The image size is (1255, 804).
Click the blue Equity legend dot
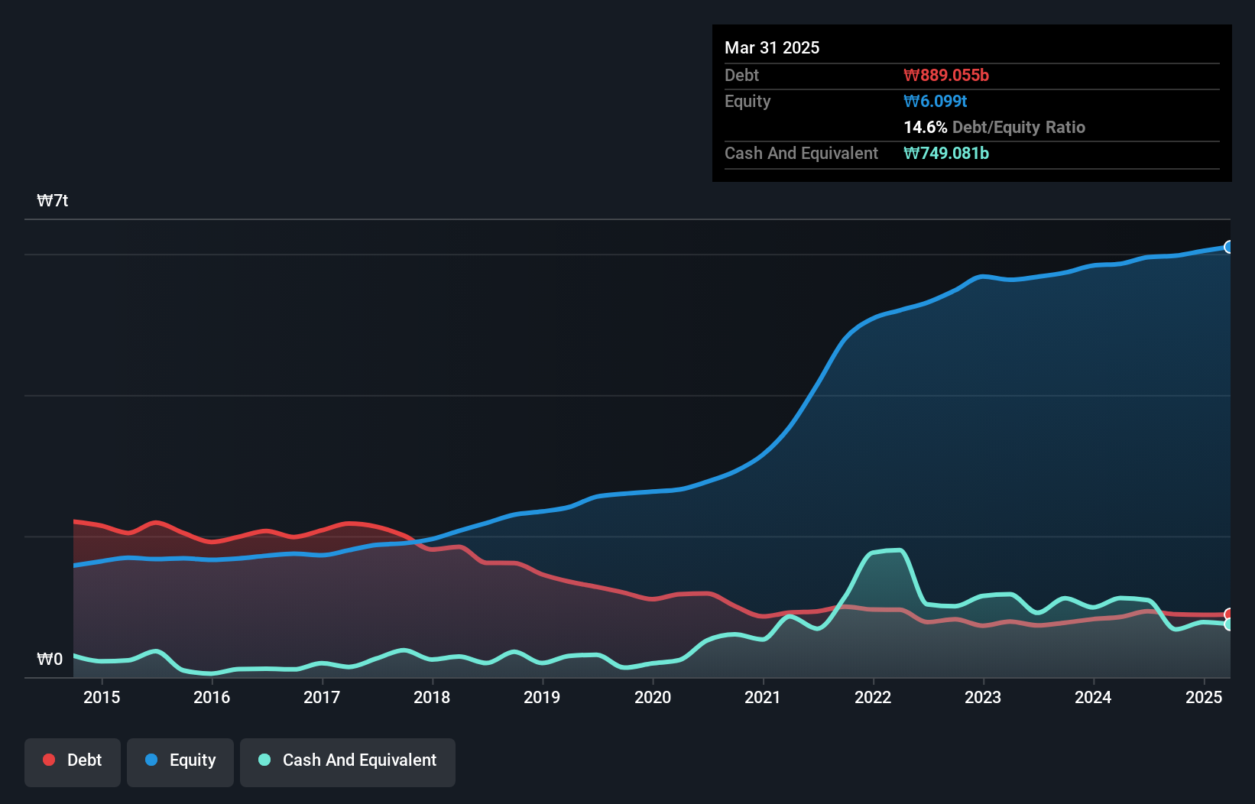tap(151, 760)
